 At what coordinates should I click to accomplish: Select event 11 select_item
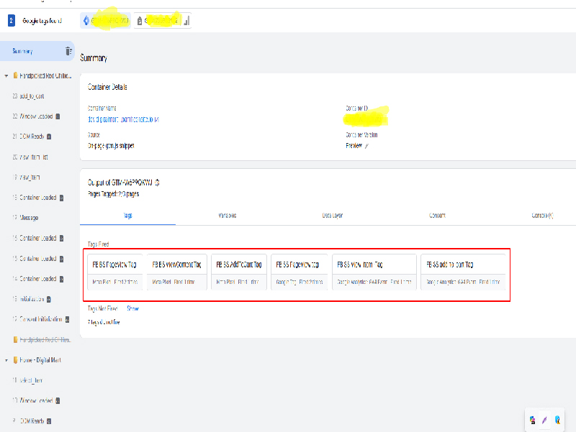[x=27, y=380]
